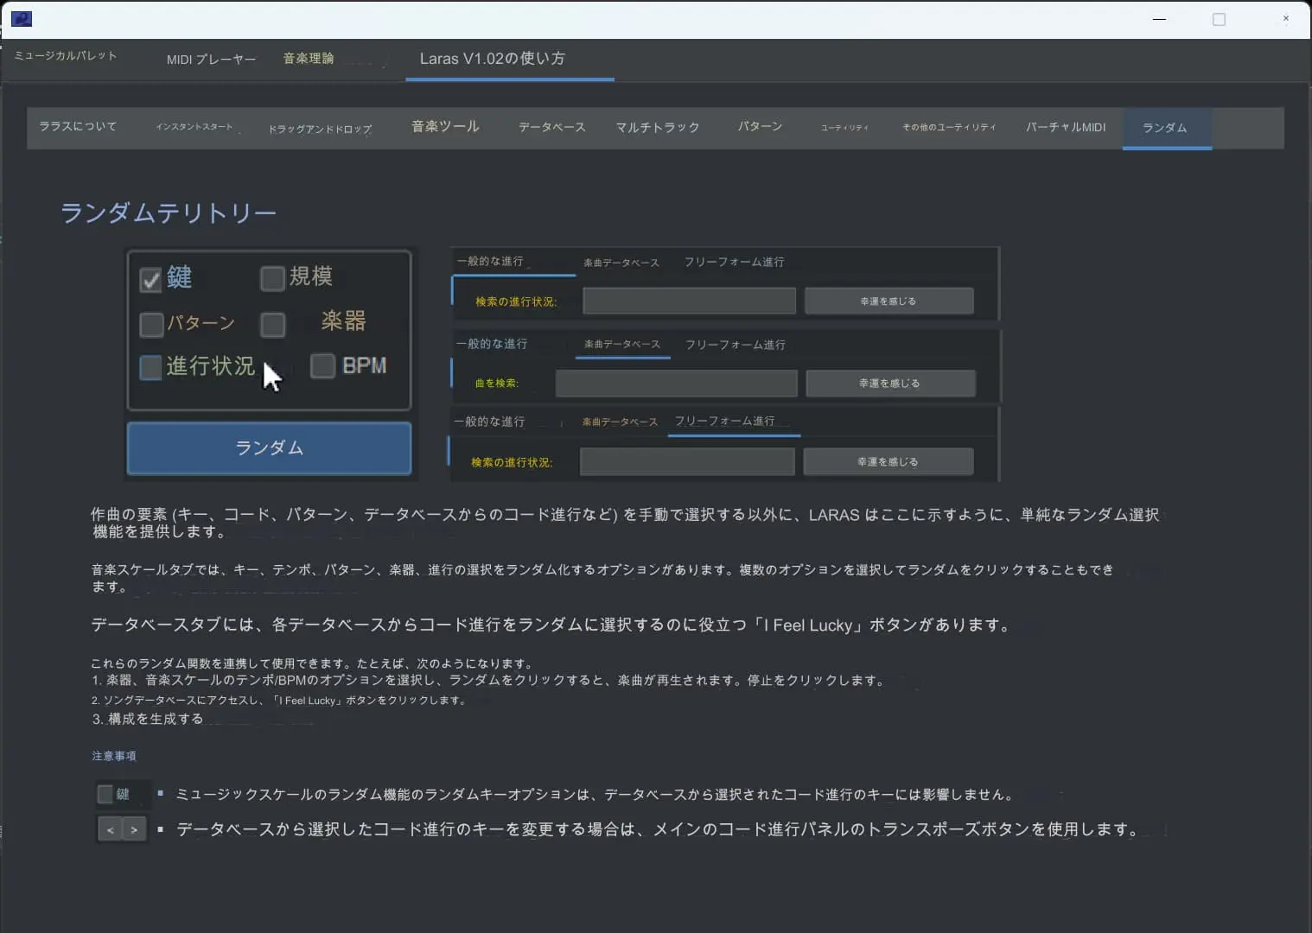
Task: Open ドラッグアンドドロップ sub-tab
Action: click(x=320, y=129)
